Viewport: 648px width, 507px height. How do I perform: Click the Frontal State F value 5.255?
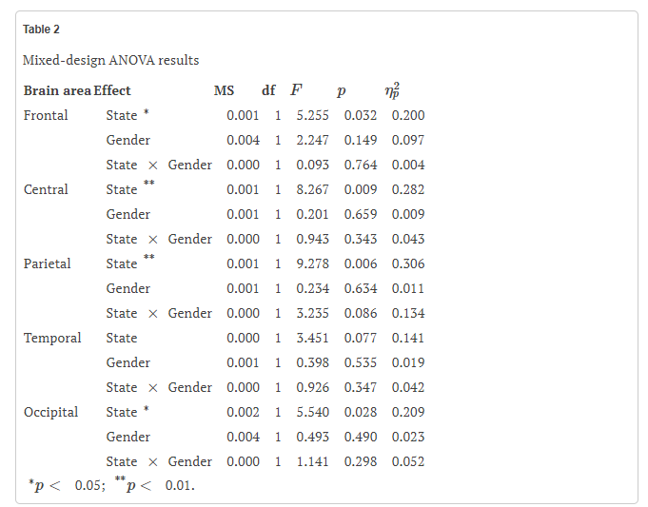(x=312, y=115)
